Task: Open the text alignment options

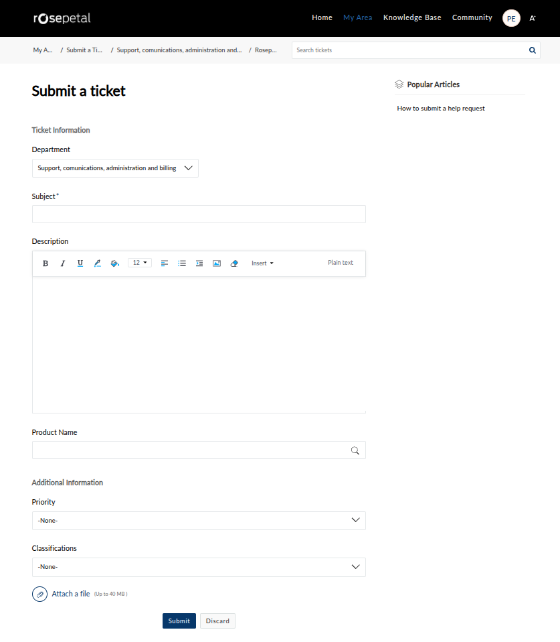Action: click(x=165, y=263)
